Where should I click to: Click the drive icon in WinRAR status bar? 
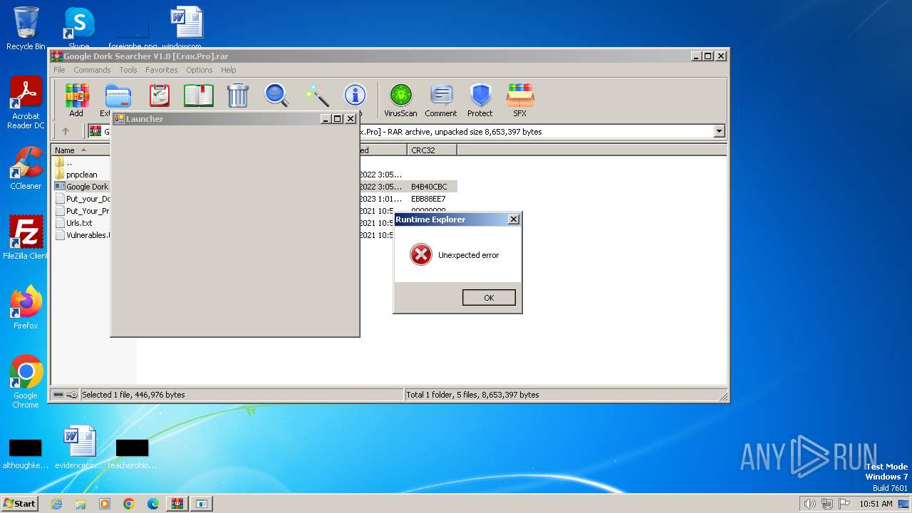(x=58, y=395)
